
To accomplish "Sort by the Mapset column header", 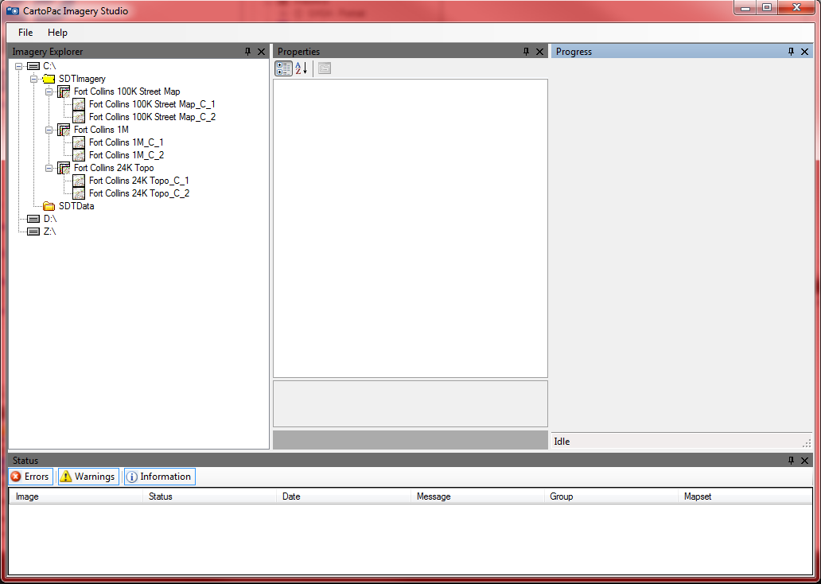I will click(x=745, y=496).
